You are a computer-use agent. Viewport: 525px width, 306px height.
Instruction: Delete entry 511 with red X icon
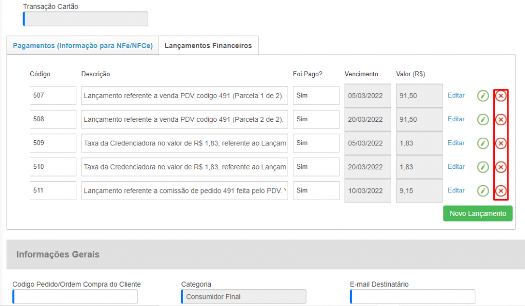coord(501,191)
